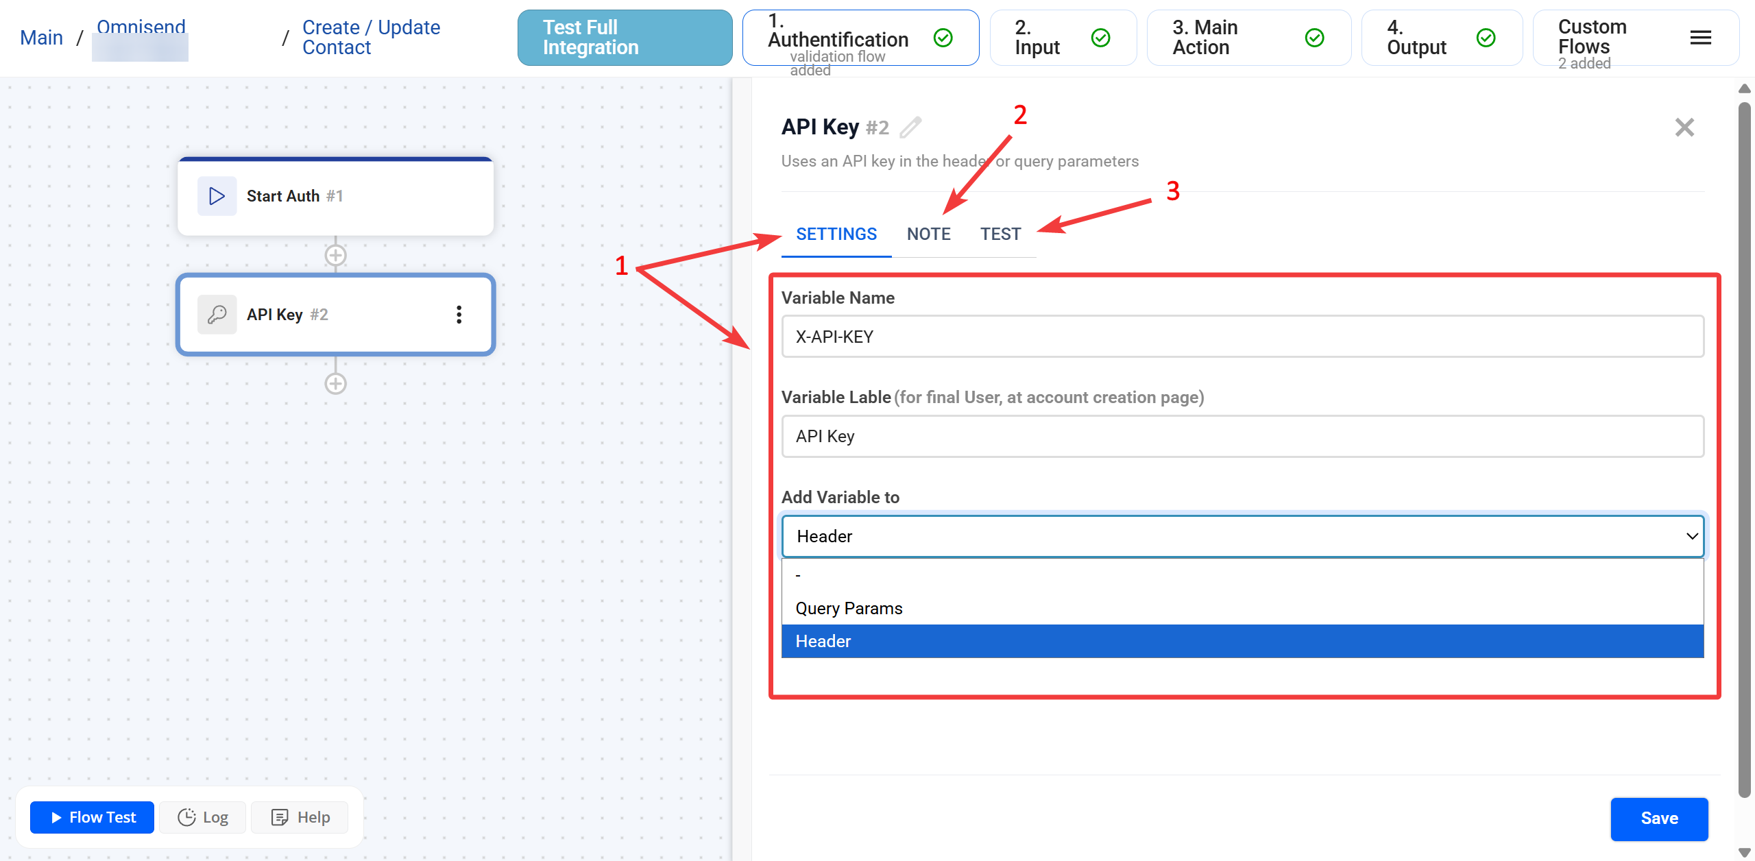Click the green checkmark on Authentification step

click(943, 38)
